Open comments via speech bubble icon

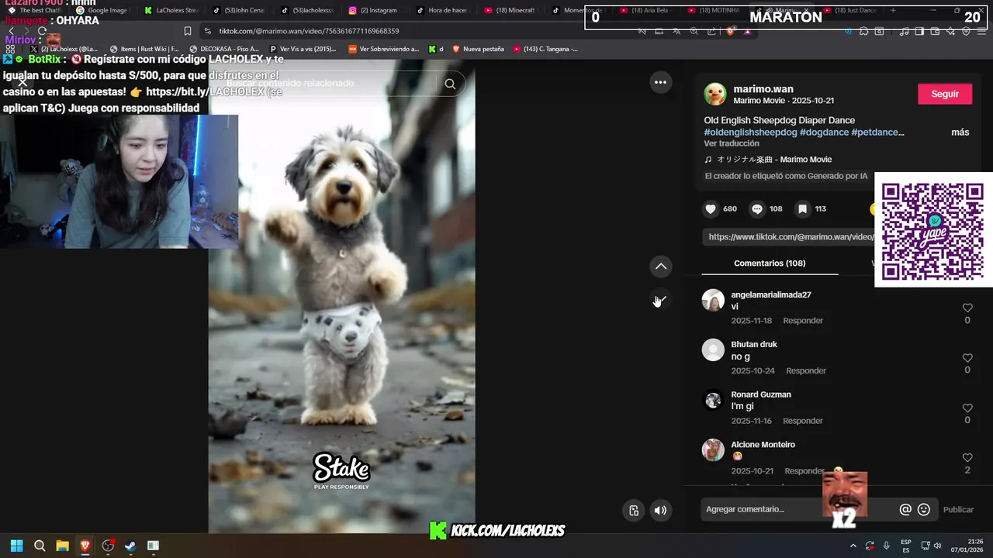point(757,208)
